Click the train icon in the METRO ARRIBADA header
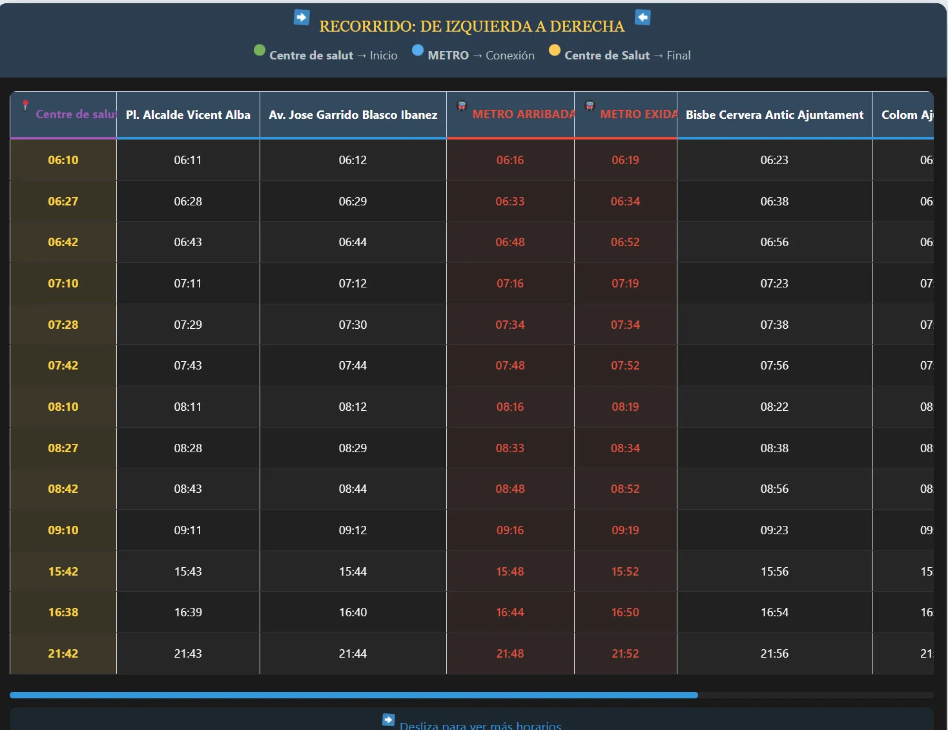The height and width of the screenshot is (730, 948). coord(462,106)
